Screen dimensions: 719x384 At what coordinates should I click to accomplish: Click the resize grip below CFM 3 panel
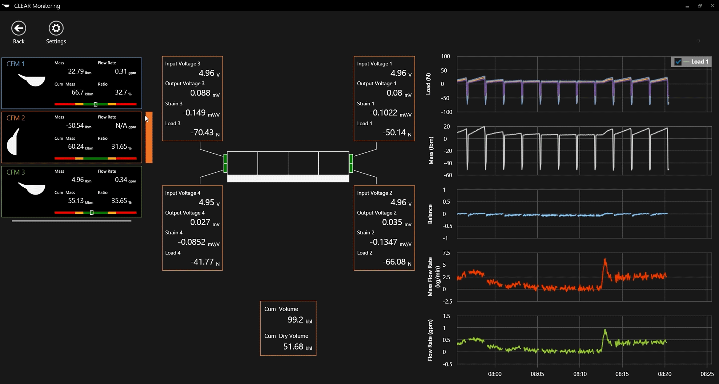(x=71, y=221)
